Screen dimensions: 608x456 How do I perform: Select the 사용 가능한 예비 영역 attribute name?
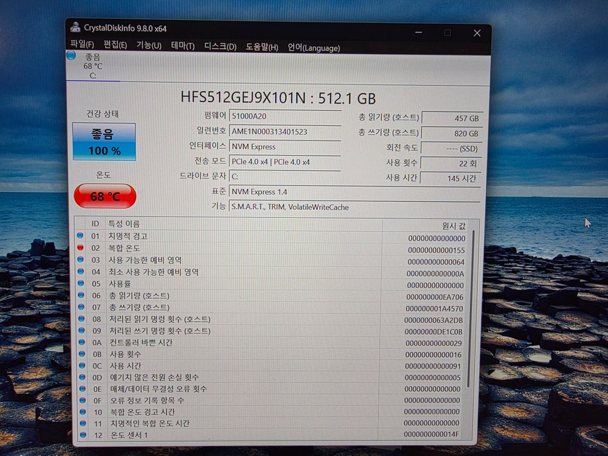point(145,260)
